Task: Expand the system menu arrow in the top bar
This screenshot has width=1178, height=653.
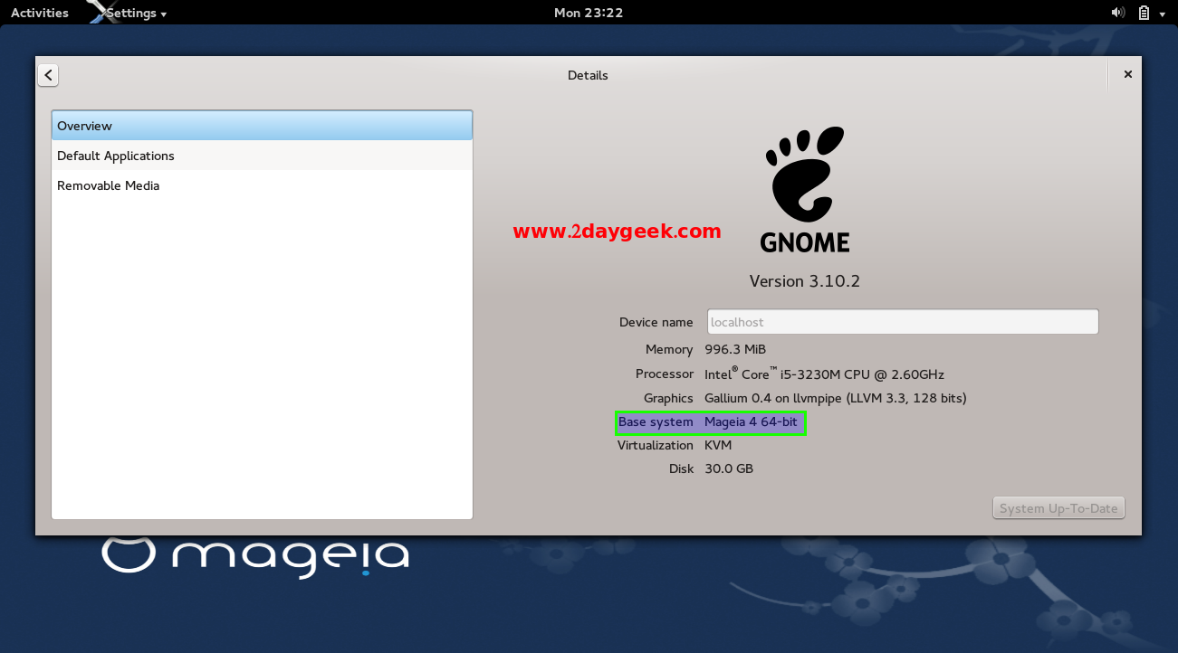Action: click(x=1163, y=14)
